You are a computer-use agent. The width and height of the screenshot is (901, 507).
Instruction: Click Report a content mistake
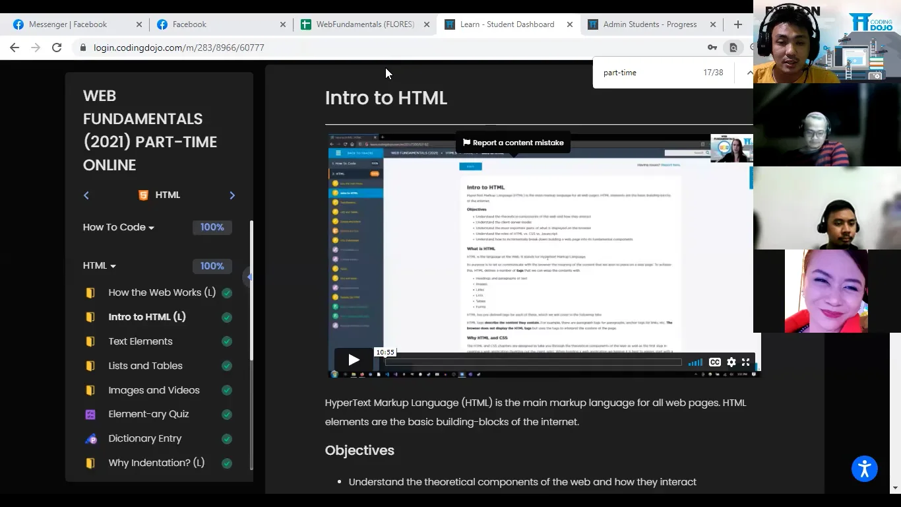(513, 143)
